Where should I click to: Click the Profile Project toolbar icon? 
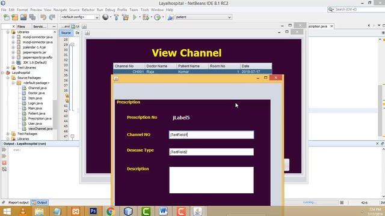click(158, 17)
